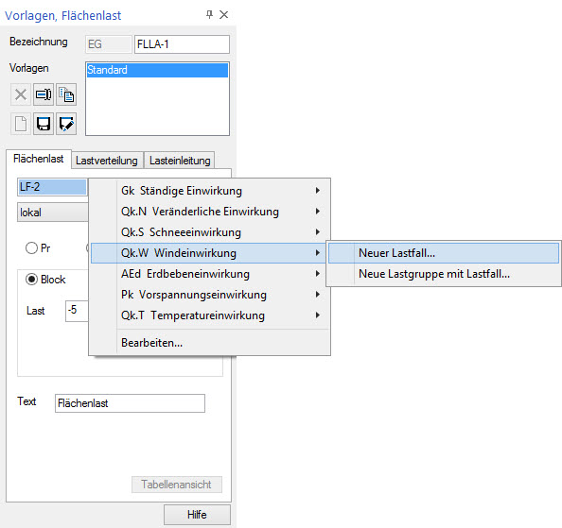Choose Neuer Lastfall... menu entry
This screenshot has height=528, width=562.
tap(444, 253)
